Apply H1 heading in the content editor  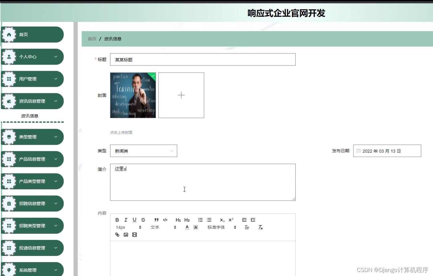point(178,220)
